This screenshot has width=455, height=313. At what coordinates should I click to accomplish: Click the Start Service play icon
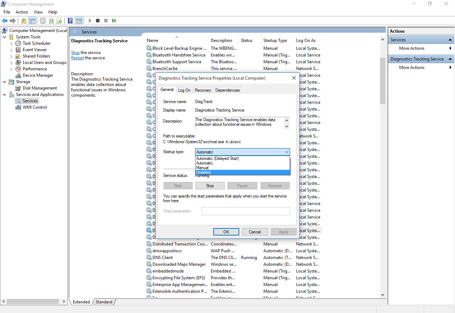[90, 21]
